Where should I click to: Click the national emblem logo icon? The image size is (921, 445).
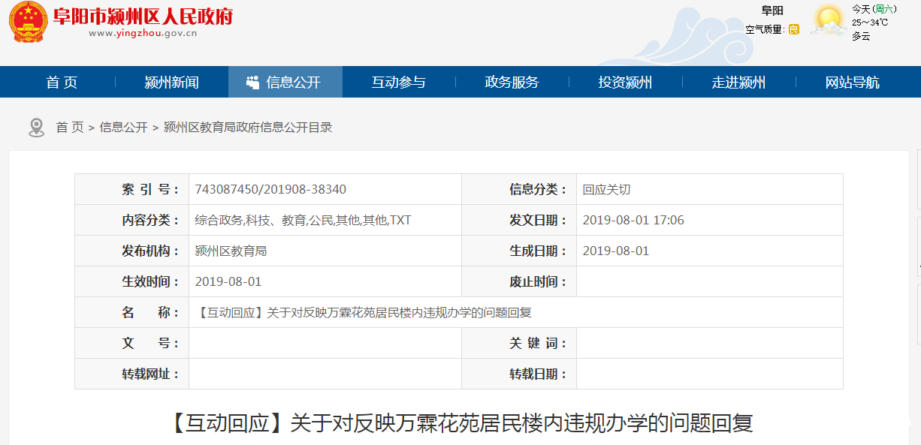click(28, 22)
